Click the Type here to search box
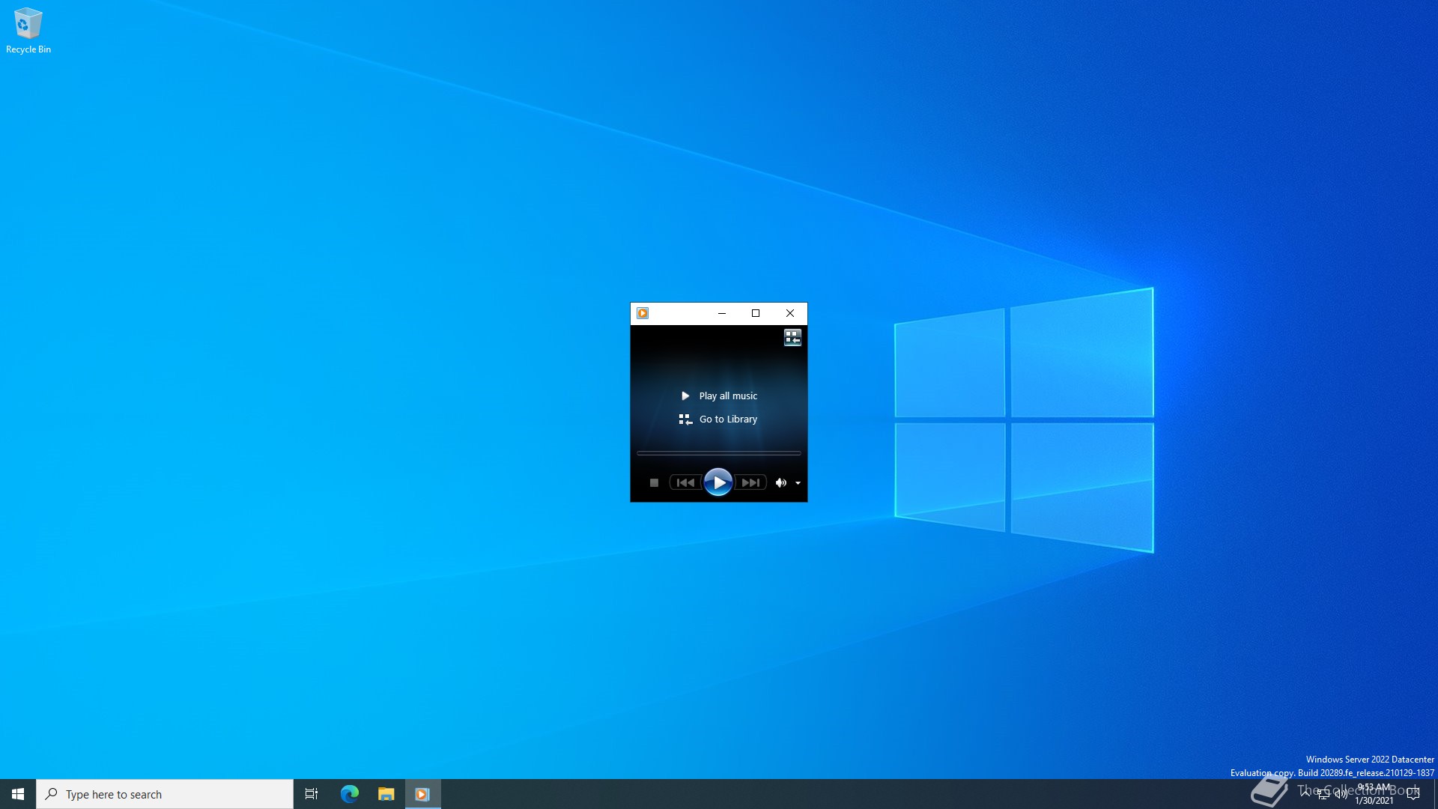1438x809 pixels. [x=165, y=794]
